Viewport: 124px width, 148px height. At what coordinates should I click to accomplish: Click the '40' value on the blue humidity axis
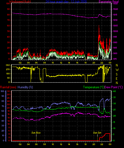(x=3, y=121)
